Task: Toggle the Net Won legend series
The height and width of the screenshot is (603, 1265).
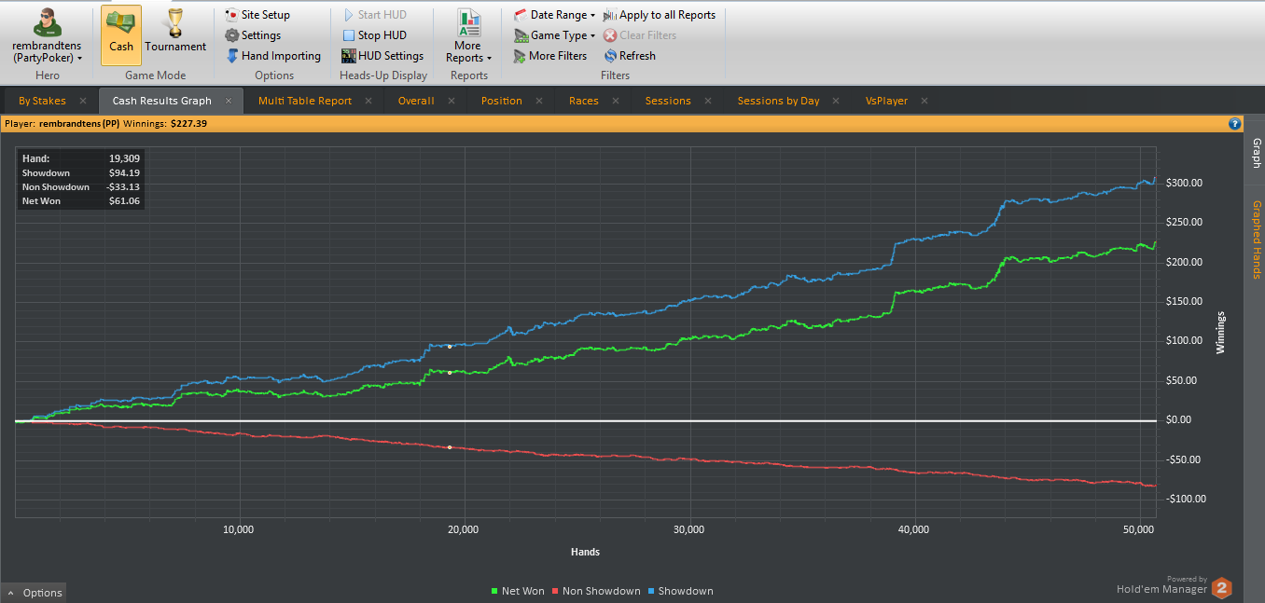Action: click(517, 591)
